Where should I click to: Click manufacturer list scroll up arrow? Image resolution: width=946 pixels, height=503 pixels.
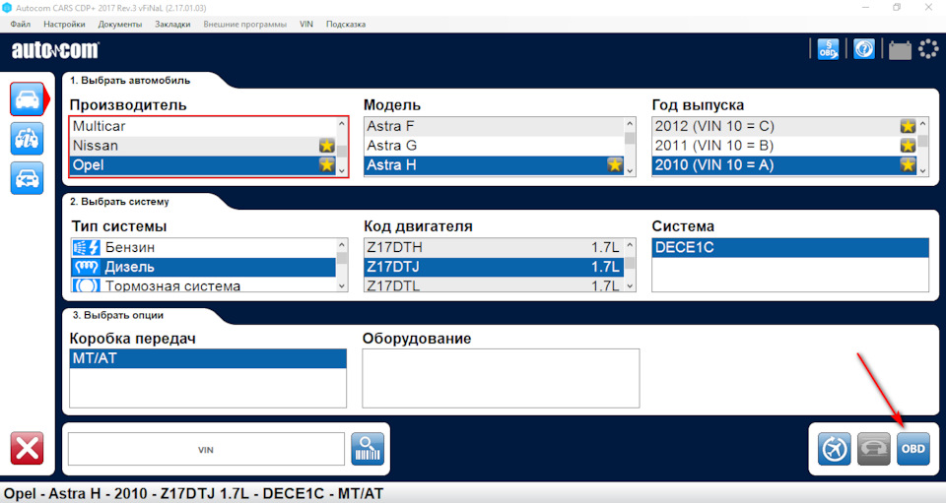(x=342, y=123)
